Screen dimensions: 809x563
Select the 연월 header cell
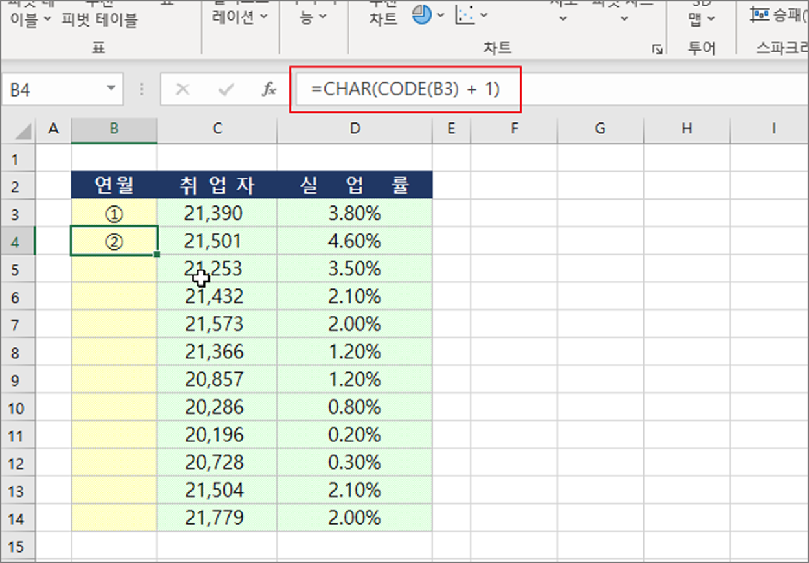(x=114, y=186)
